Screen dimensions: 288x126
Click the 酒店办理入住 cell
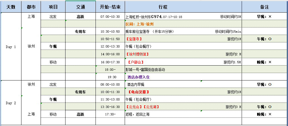pos(183,77)
